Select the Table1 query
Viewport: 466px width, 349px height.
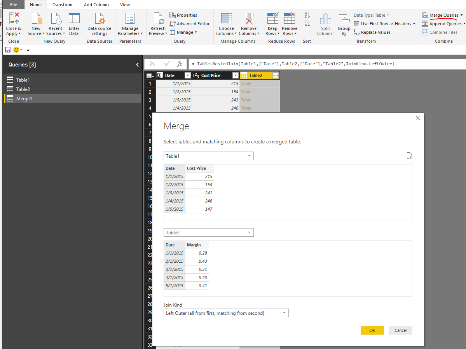(x=73, y=80)
